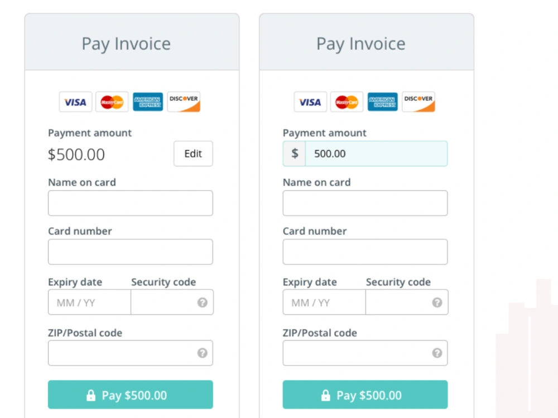
Task: Focus Card number field in left form
Action: (x=131, y=252)
